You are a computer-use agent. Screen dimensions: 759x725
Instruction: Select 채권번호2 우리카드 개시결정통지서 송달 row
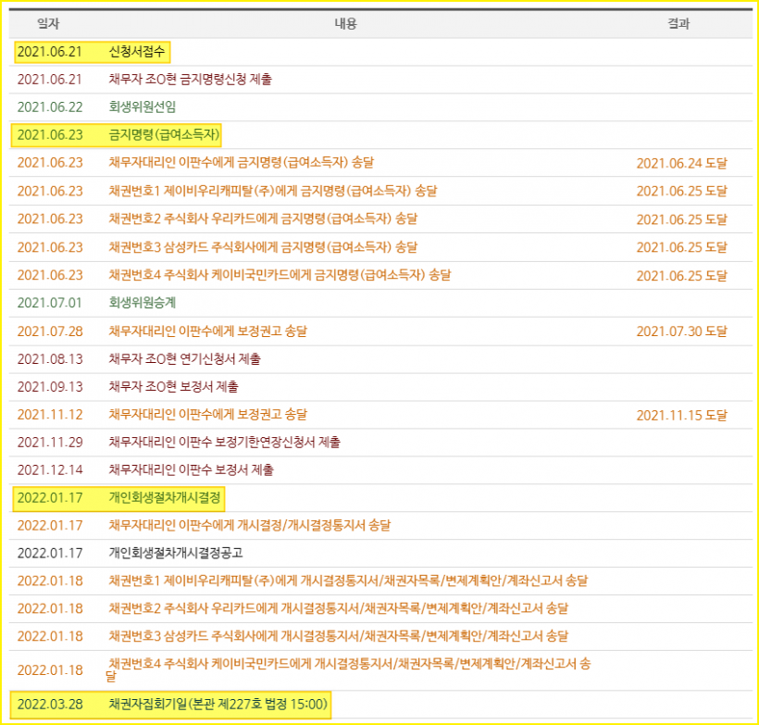click(x=380, y=608)
